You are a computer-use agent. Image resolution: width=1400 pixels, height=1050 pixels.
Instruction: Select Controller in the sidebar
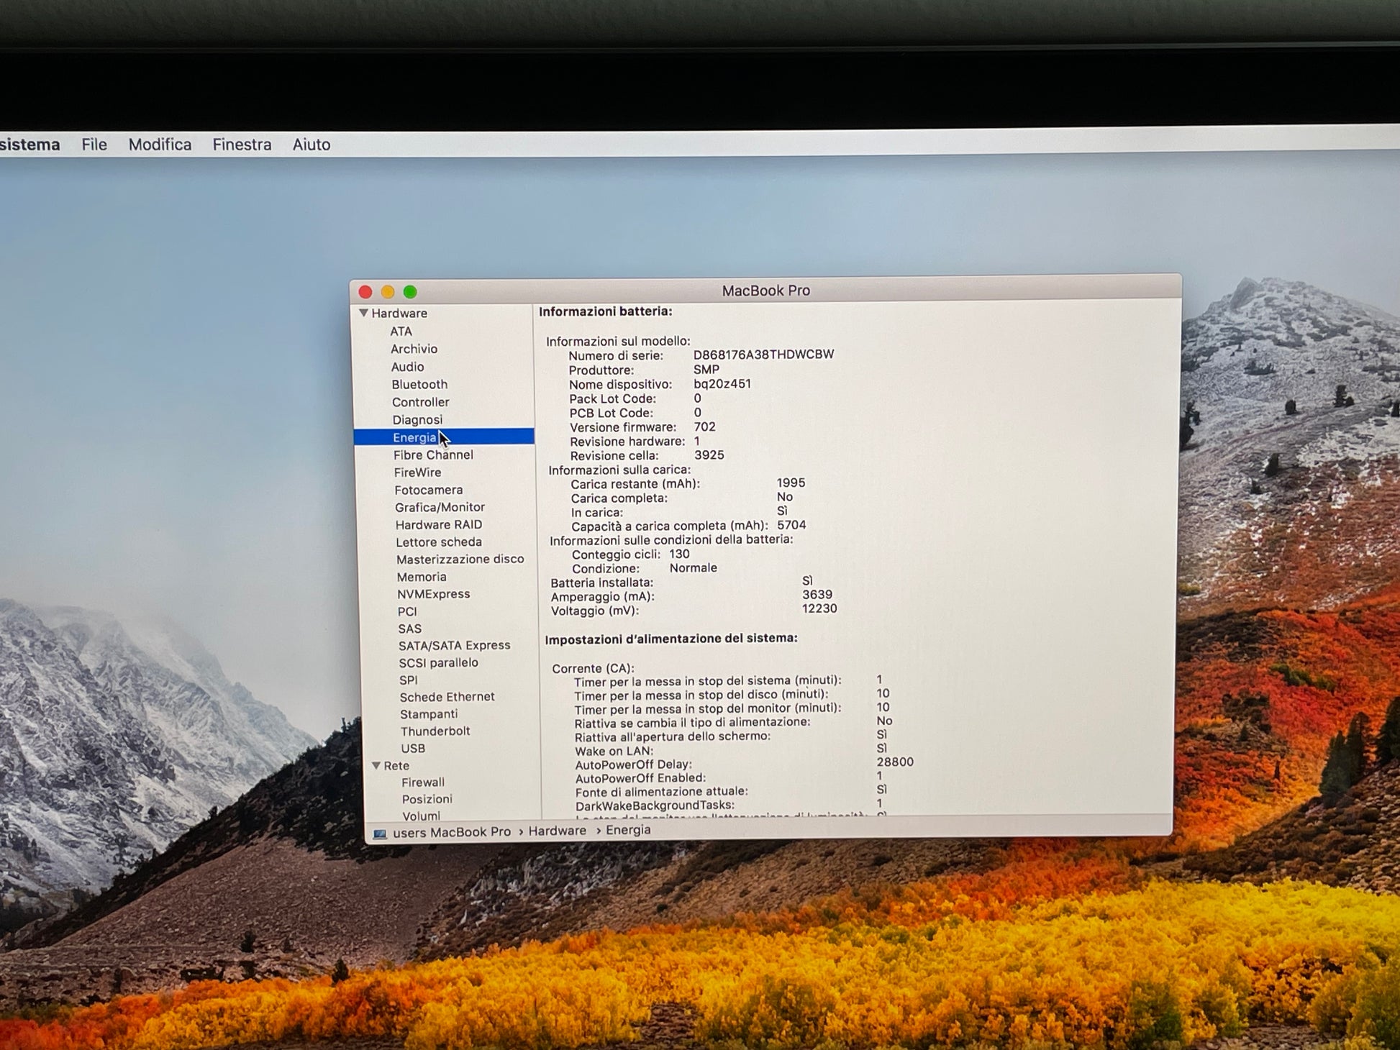420,402
